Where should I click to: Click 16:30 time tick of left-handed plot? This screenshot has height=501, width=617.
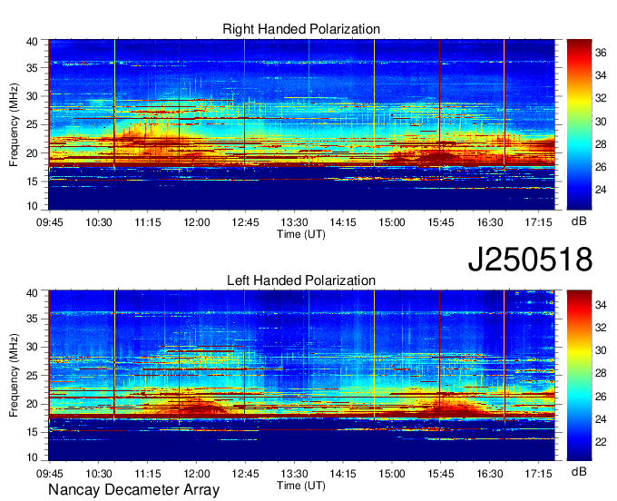tap(490, 474)
